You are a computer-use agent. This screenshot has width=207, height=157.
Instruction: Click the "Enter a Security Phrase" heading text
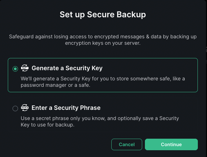pos(66,108)
